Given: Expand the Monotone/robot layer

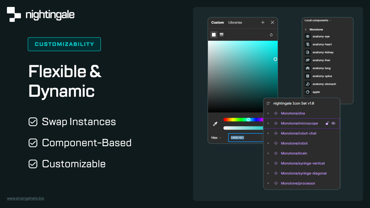Looking at the screenshot, I should pyautogui.click(x=268, y=143).
